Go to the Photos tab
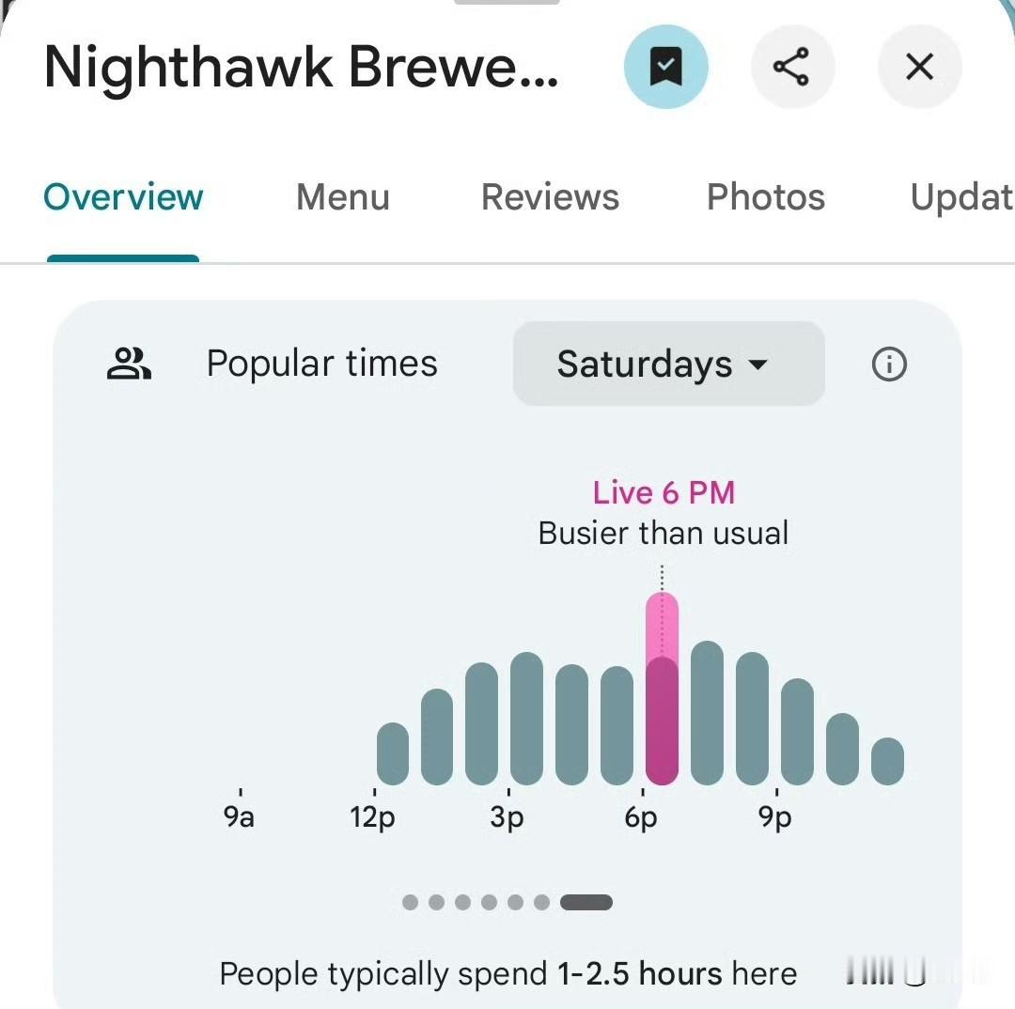 [766, 197]
